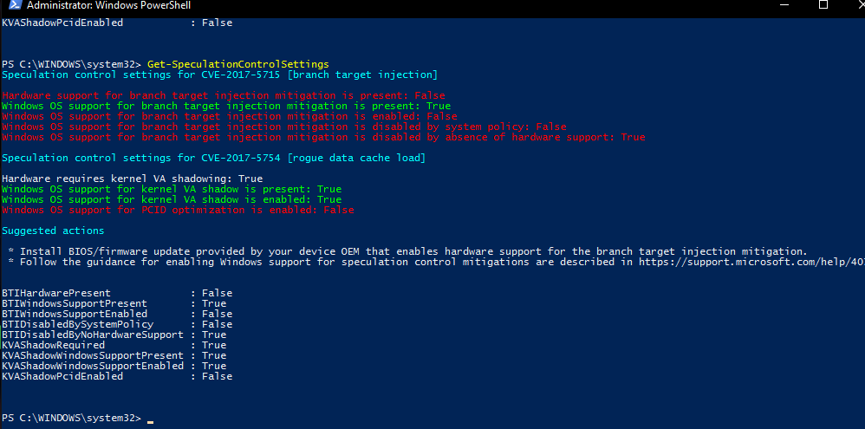Click the PowerShell icon in the title bar

coord(15,5)
